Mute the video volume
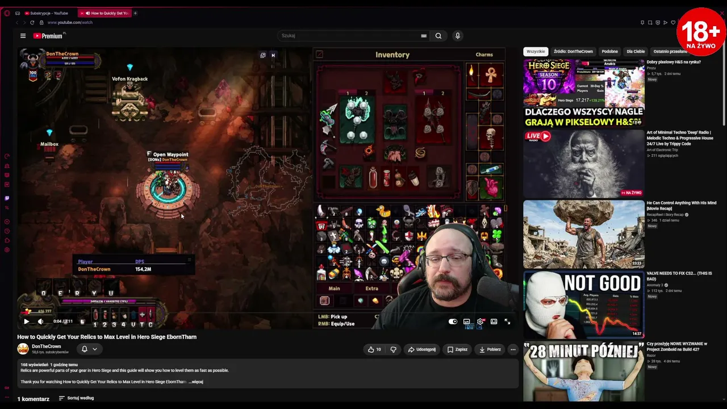The width and height of the screenshot is (727, 409). (40, 322)
